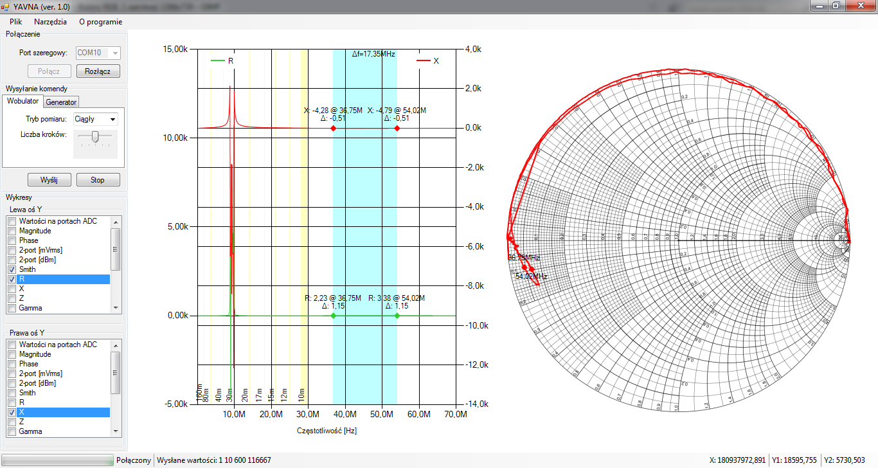
Task: Open the Narzędzia menu
Action: click(x=50, y=21)
